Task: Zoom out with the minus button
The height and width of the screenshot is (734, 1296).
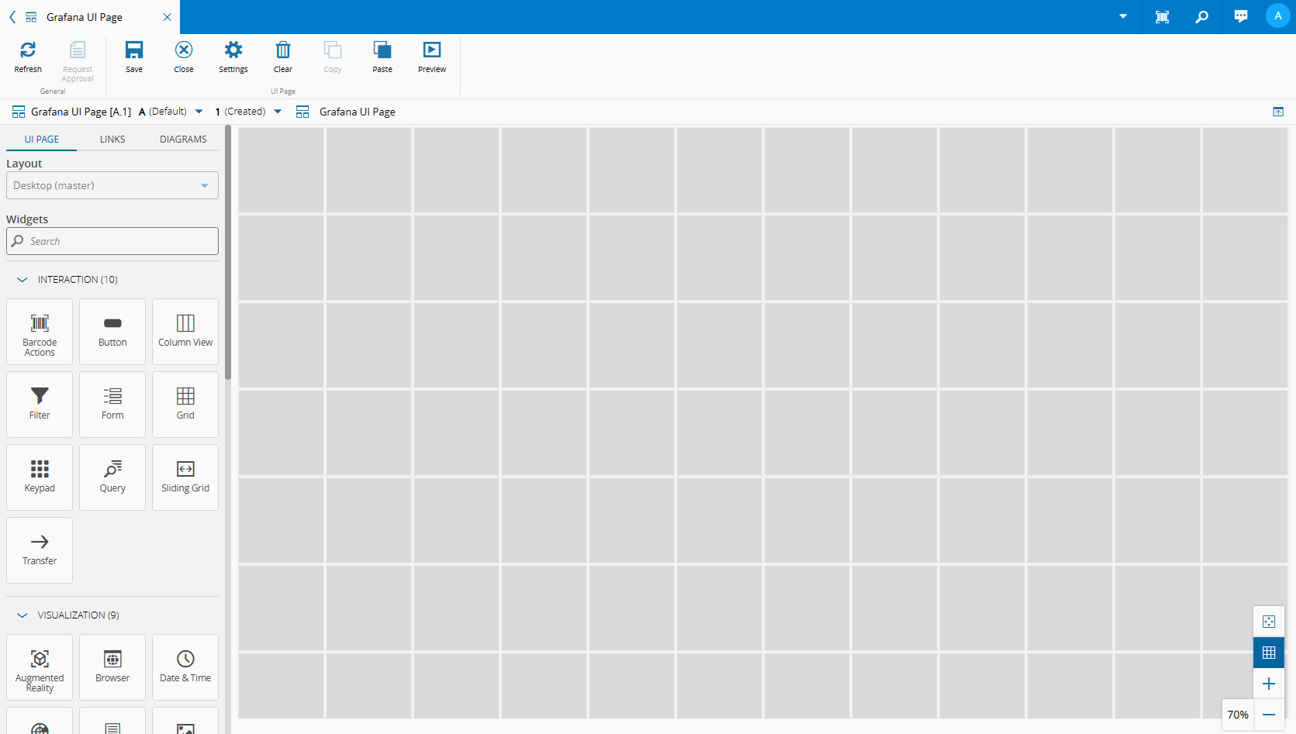Action: (1269, 715)
